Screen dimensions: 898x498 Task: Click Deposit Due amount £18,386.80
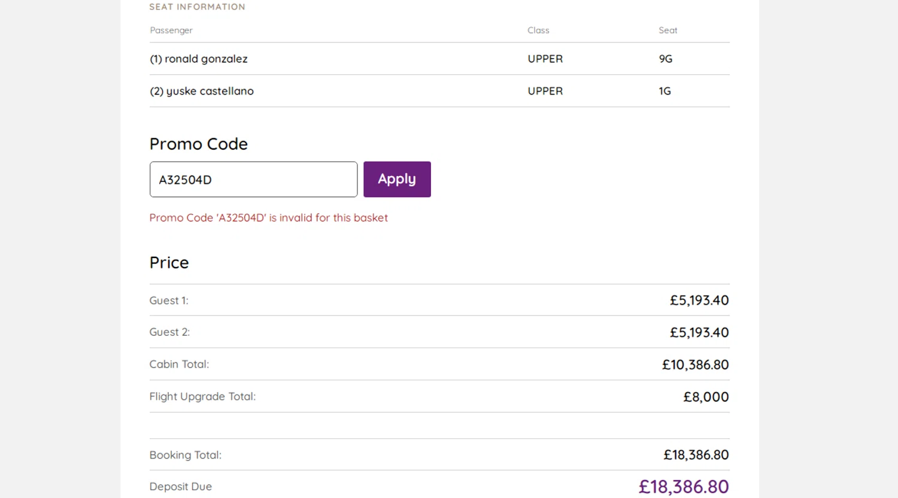684,487
